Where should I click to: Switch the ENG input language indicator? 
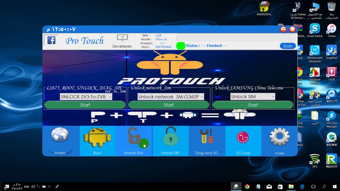[x=27, y=187]
